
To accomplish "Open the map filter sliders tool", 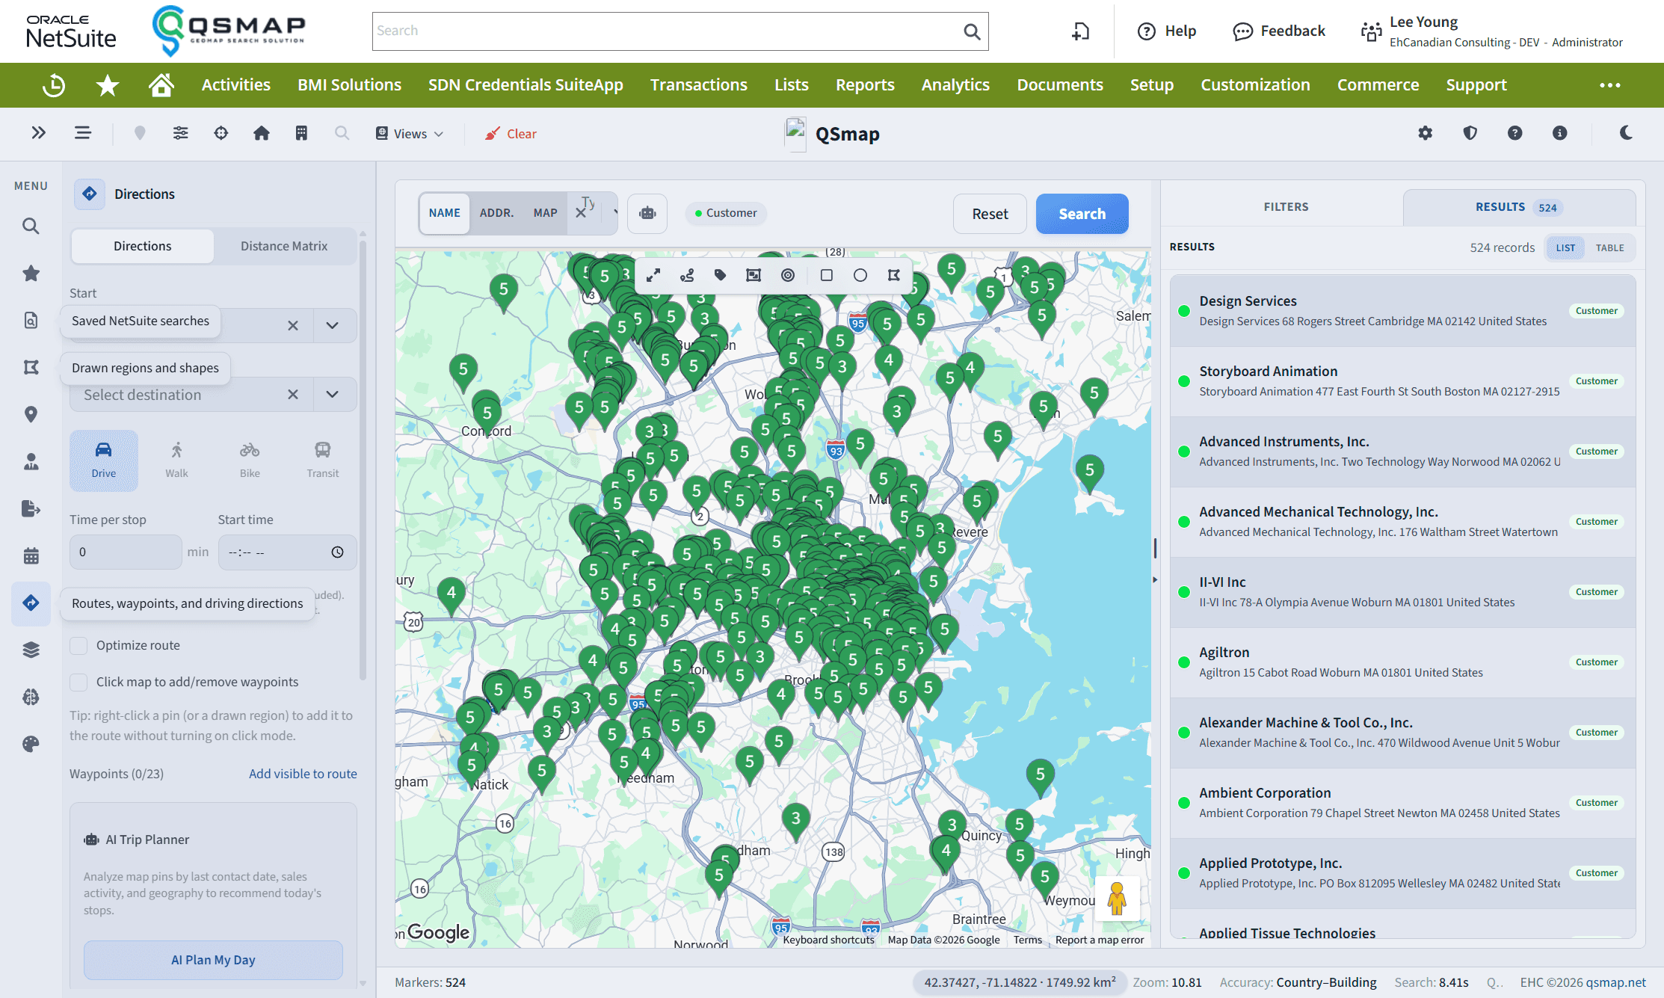I will pyautogui.click(x=180, y=133).
